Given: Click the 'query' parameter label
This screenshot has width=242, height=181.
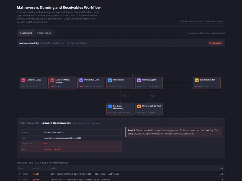Looking at the screenshot, I should (25, 138).
